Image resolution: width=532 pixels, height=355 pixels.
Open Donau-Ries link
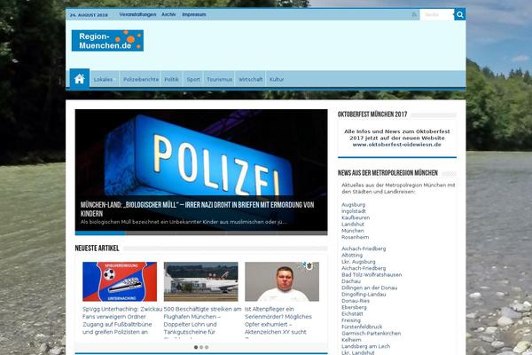[x=356, y=301]
